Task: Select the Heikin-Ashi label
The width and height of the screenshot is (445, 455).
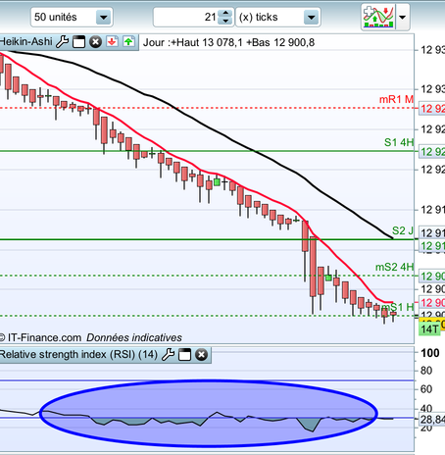Action: pos(25,42)
